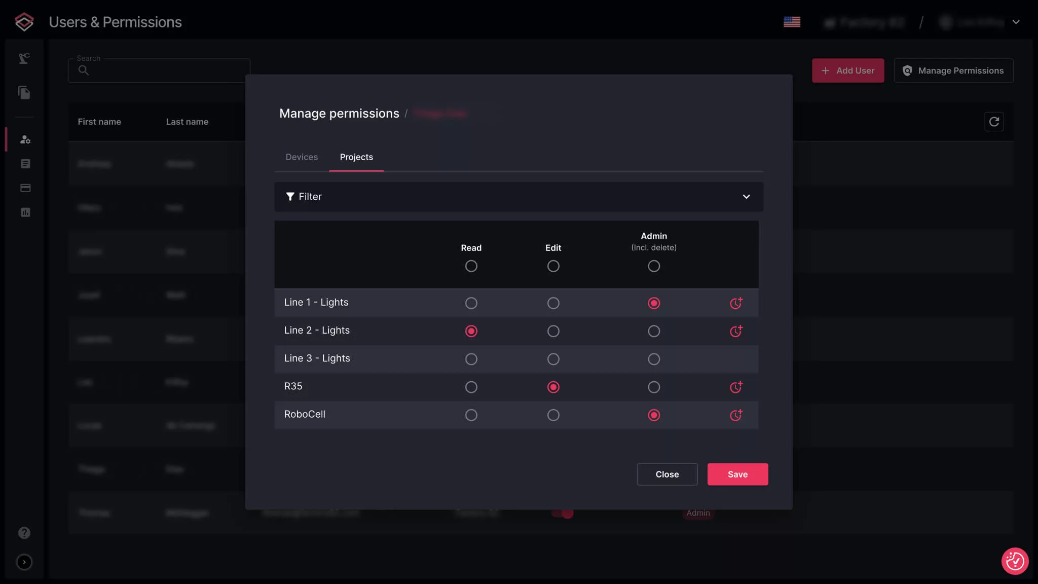Open the documents sidebar icon
The height and width of the screenshot is (584, 1038).
pos(24,92)
